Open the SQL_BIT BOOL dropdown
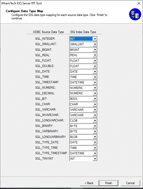Image resolution: width=143 pixels, height=189 pixels. pyautogui.click(x=83, y=99)
